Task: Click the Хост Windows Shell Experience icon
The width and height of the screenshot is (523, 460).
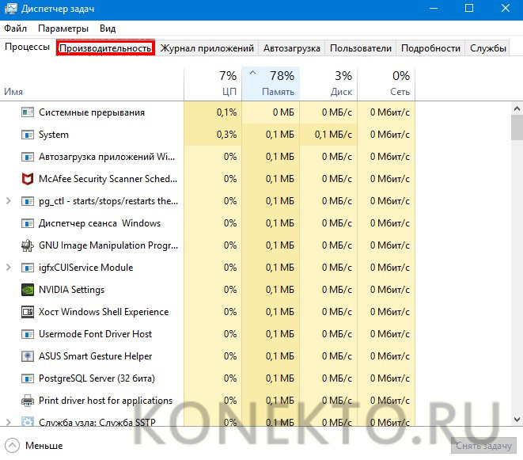Action: tap(28, 312)
